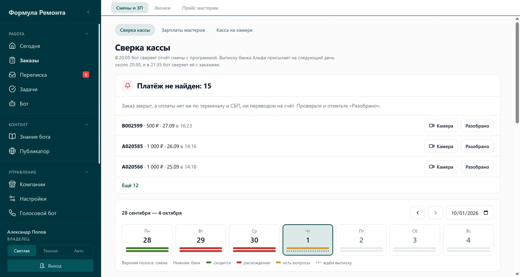Open the Прайс мастерам tab
The width and height of the screenshot is (520, 277).
point(200,8)
